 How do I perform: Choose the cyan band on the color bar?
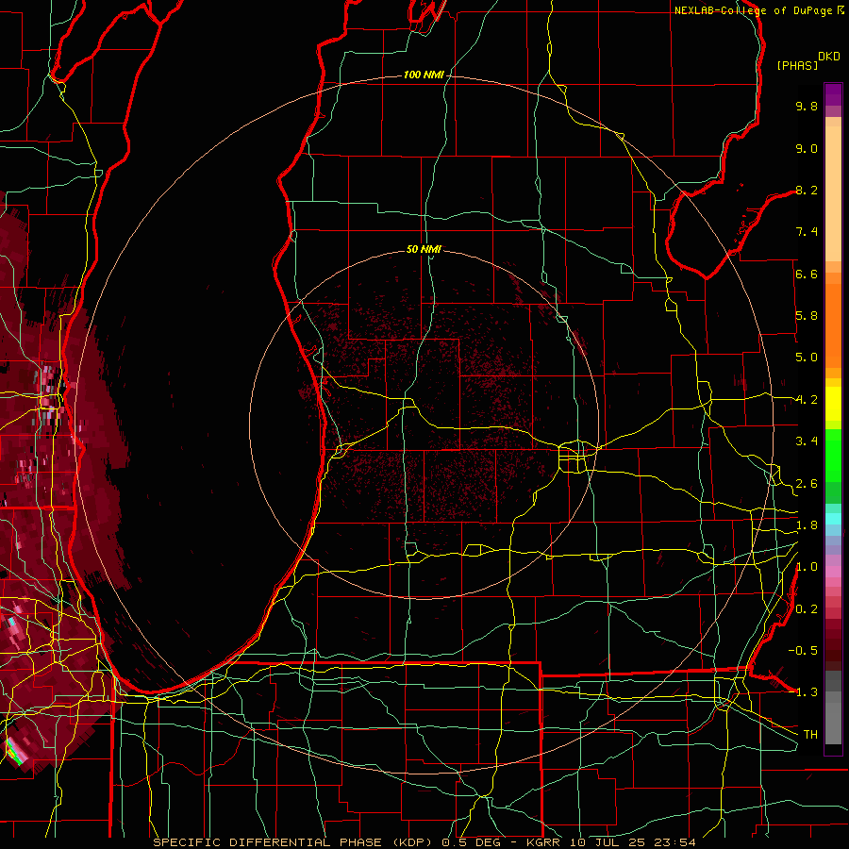click(x=833, y=519)
